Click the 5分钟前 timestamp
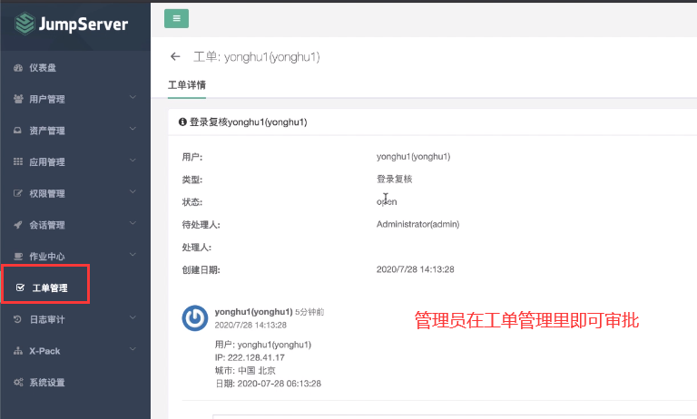Screen dimensions: 697x419 309,312
